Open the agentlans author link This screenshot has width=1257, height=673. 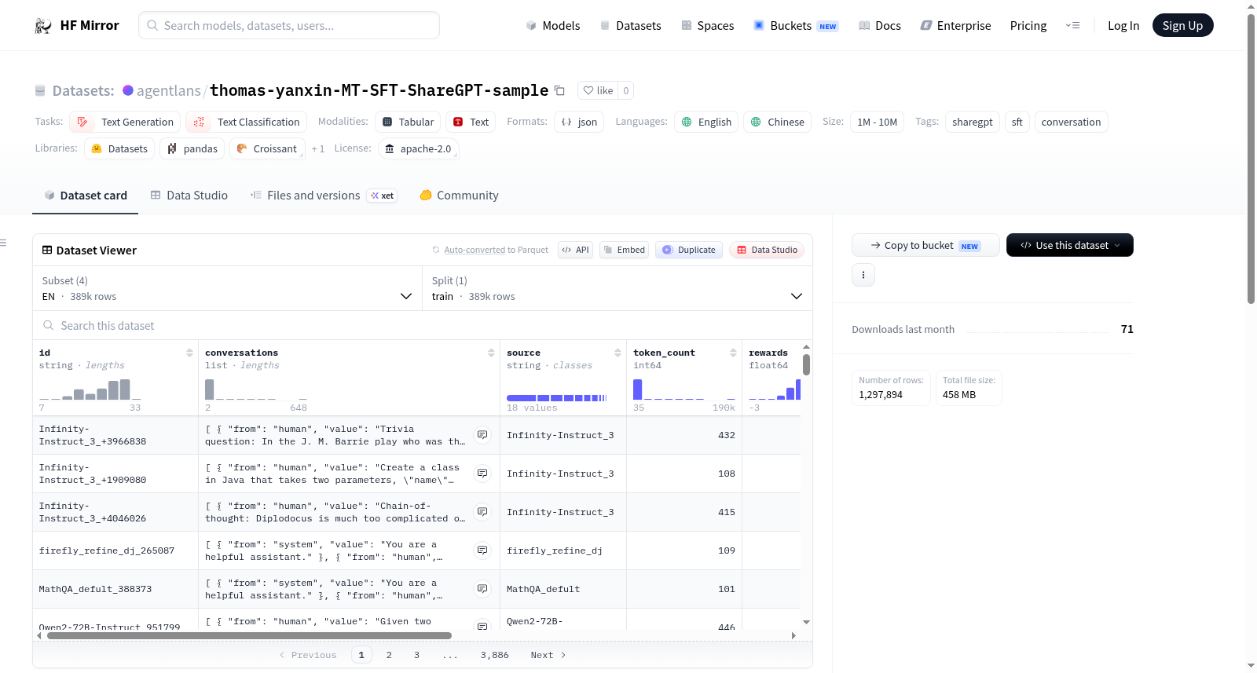(x=169, y=90)
